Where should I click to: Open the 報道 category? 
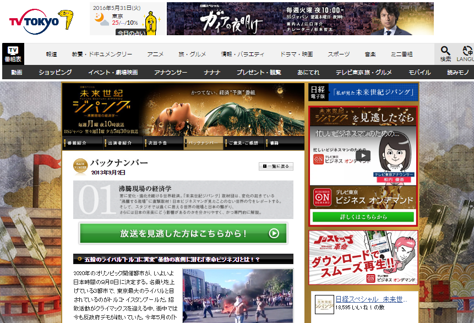(x=51, y=54)
